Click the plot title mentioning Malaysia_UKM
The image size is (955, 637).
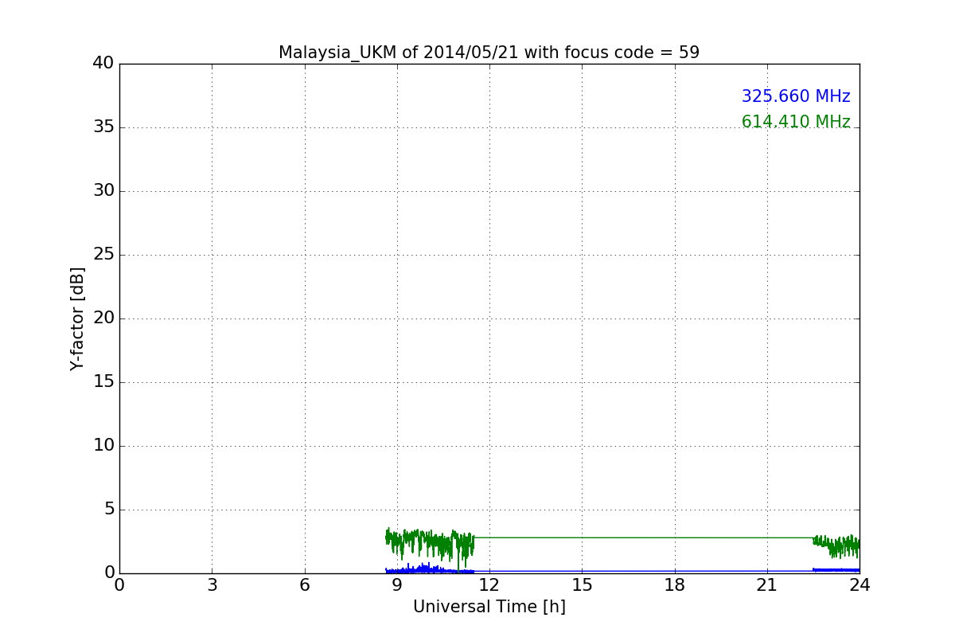click(489, 53)
